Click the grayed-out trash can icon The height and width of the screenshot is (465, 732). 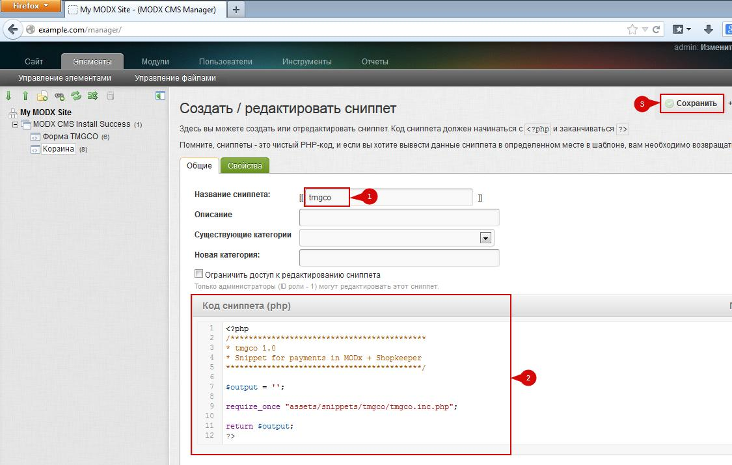(110, 96)
